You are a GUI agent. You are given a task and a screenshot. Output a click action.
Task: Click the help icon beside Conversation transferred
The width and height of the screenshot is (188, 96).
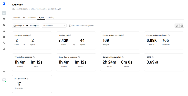coord(169,35)
